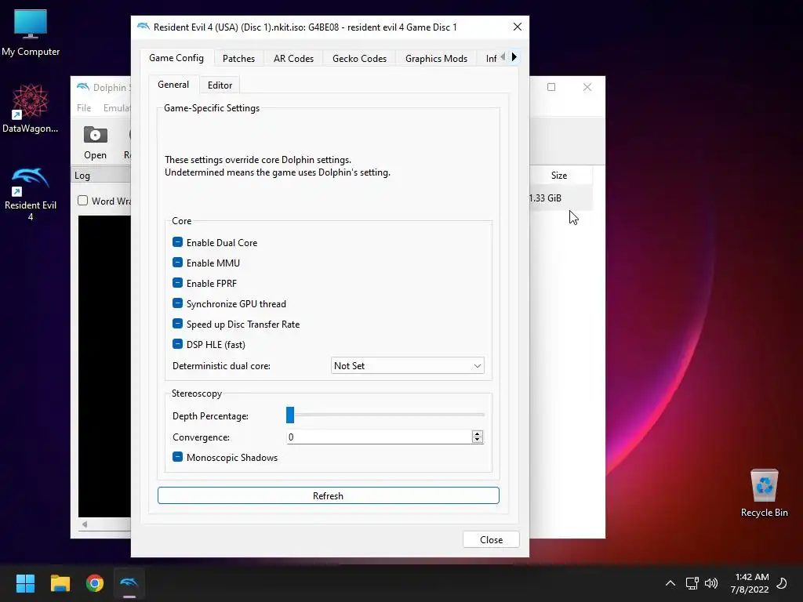Open the taskbar clock and date
Screen dimensions: 803x602
click(750, 583)
